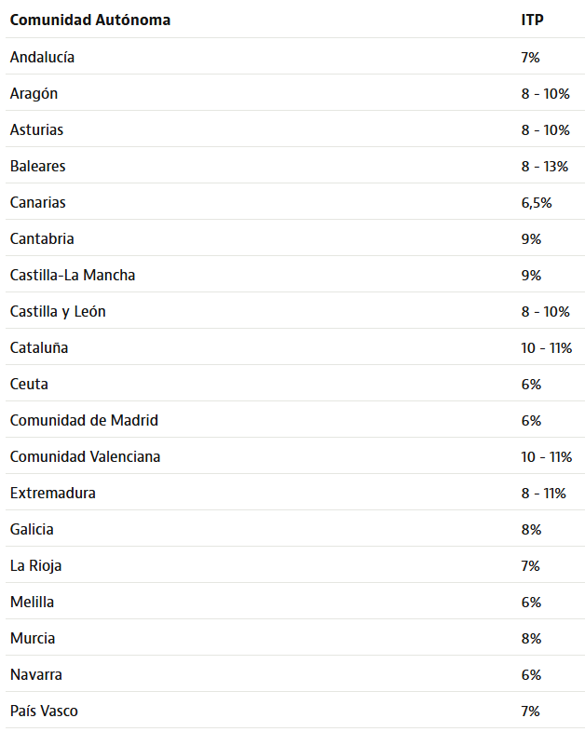Screen dimensions: 585x732
Task: Select the Canarias 6,5% rate
Action: pos(537,202)
